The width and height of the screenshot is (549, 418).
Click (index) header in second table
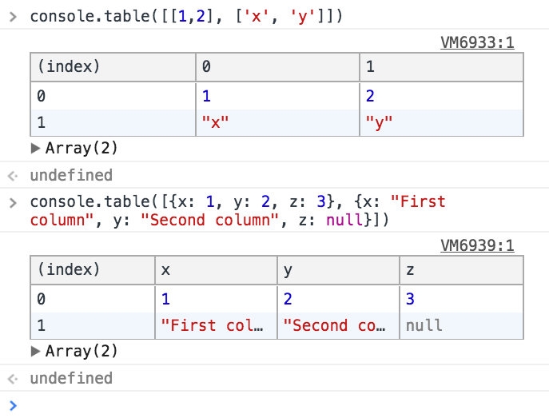click(92, 270)
